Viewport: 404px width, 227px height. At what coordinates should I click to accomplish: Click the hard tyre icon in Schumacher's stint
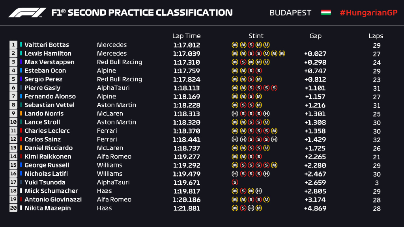(x=258, y=191)
